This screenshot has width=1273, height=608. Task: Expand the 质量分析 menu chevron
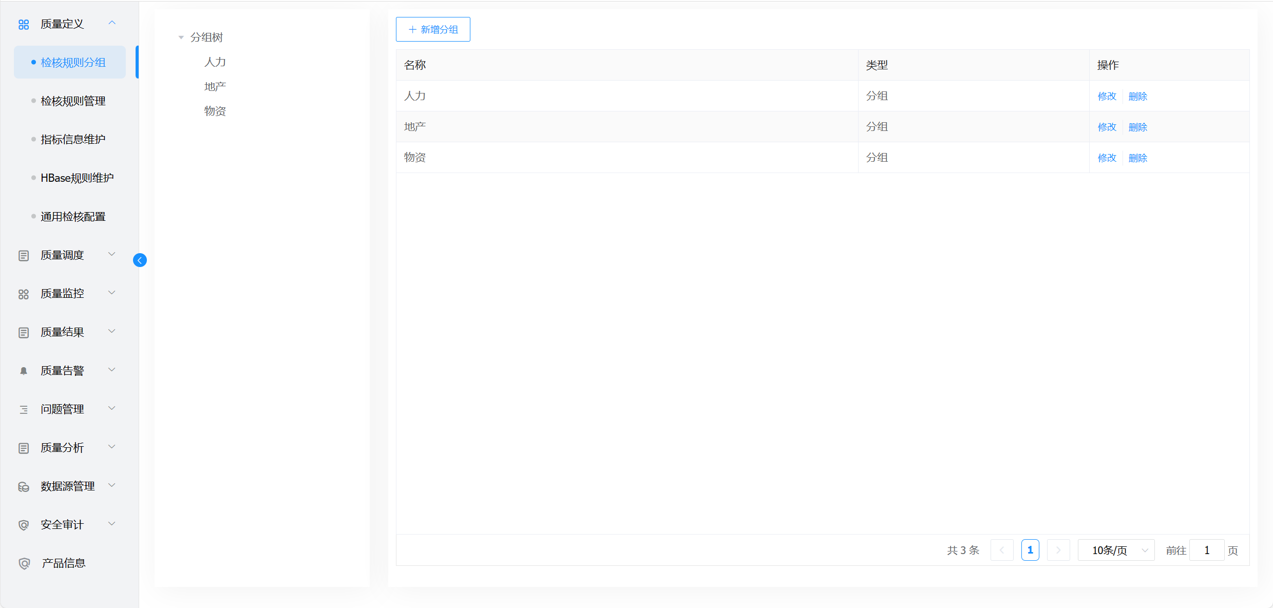111,447
